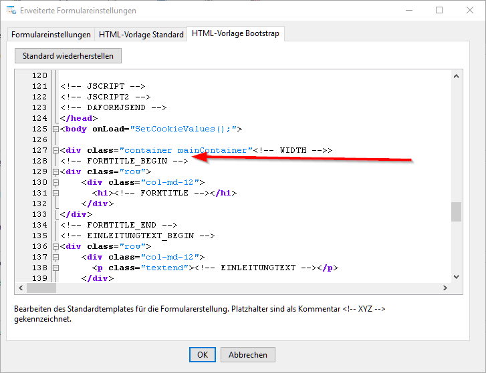Click the dialog icon in the title bar
This screenshot has height=373, width=486.
(x=11, y=11)
